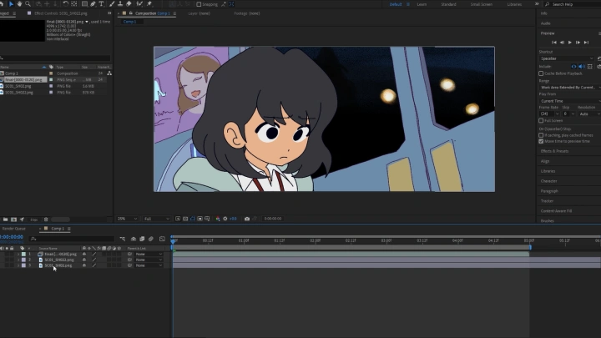
Task: Open the Frame Rate dropdown showing 24
Action: (549, 114)
